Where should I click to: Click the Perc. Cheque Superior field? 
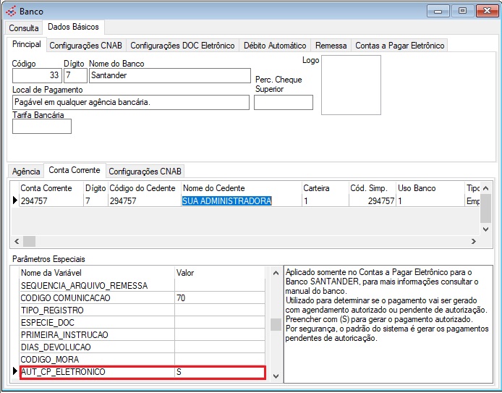click(283, 102)
